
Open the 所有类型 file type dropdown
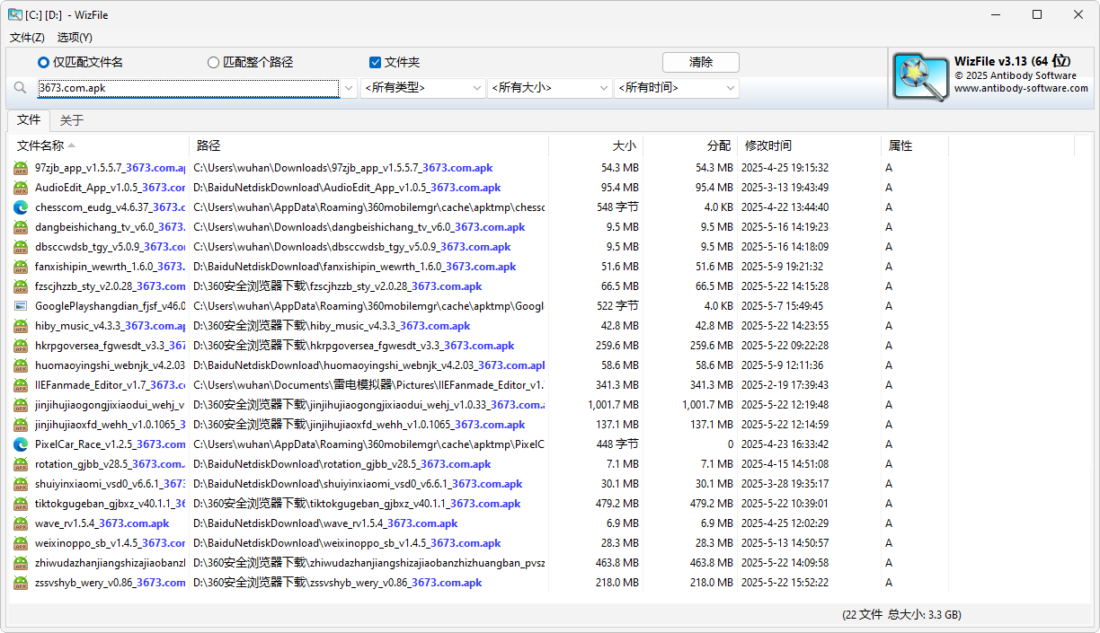(423, 88)
